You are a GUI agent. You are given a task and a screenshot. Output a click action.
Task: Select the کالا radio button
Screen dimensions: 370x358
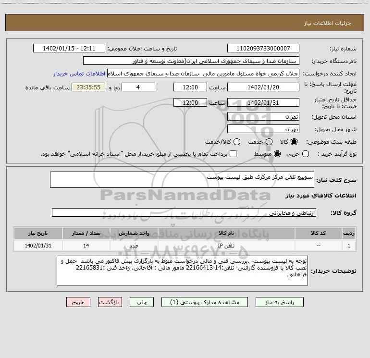[x=294, y=142]
